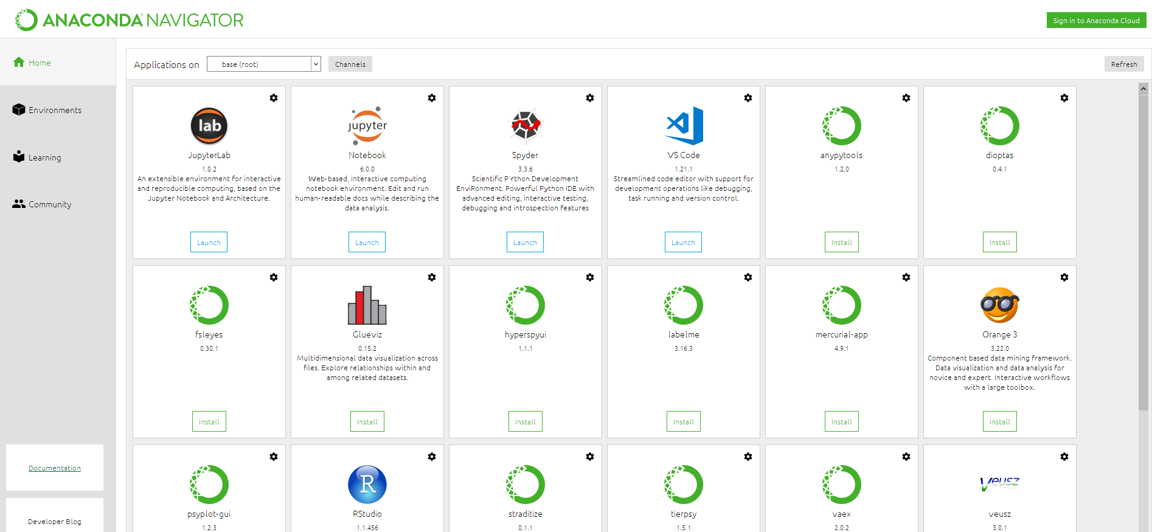Open the Documentation link
The width and height of the screenshot is (1152, 532).
[55, 468]
